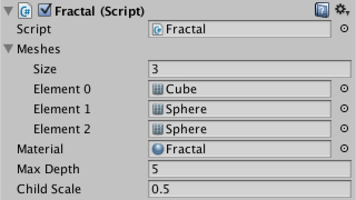The height and width of the screenshot is (200, 356).
Task: Collapse the Fractal (Script) component foldout
Action: [8, 11]
